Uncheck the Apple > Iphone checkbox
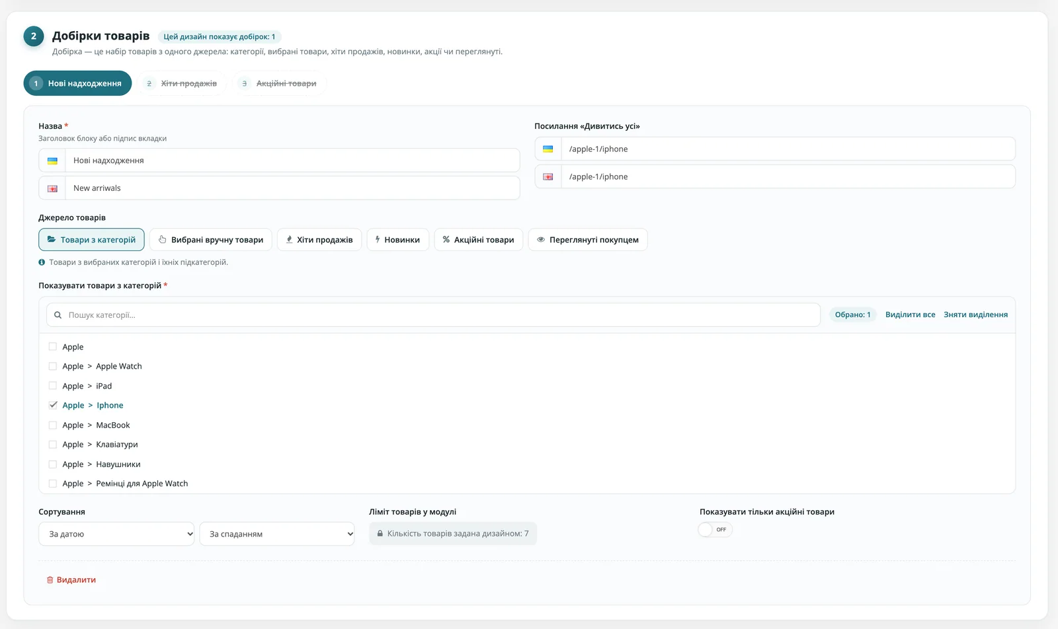The width and height of the screenshot is (1058, 629). coord(53,405)
